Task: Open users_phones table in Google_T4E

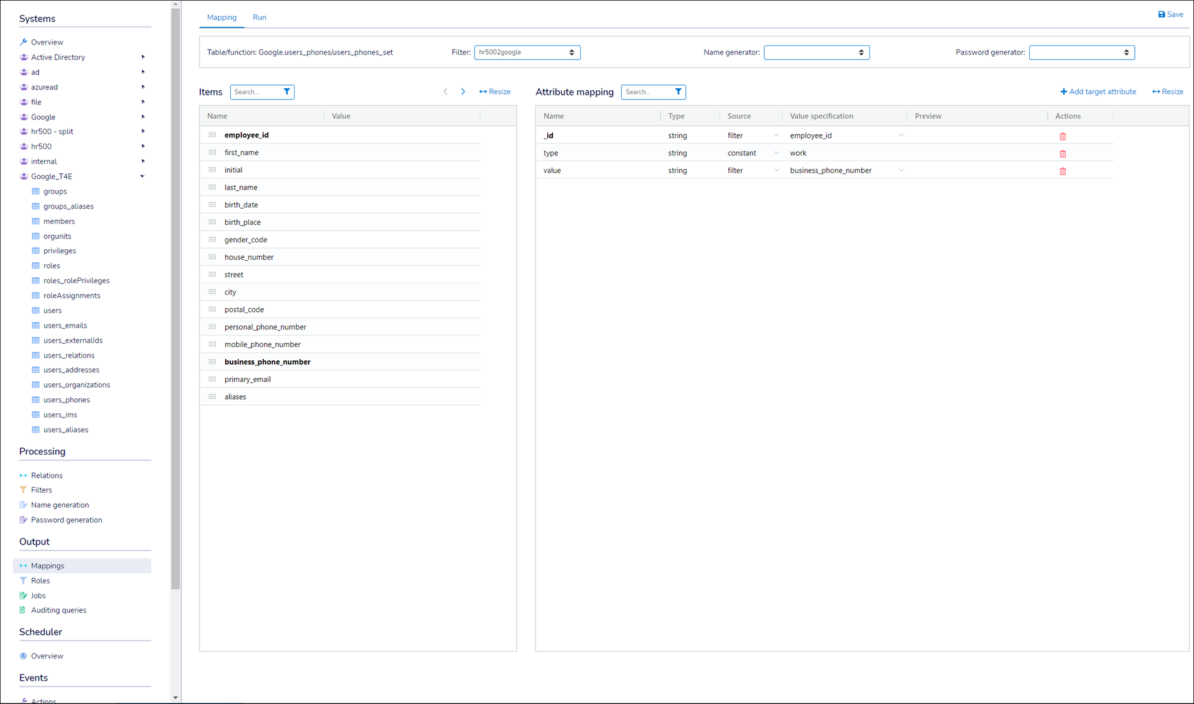Action: point(67,400)
